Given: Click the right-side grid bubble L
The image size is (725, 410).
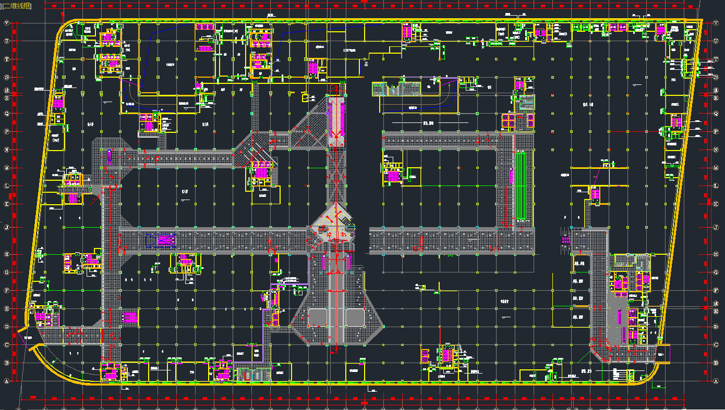Looking at the screenshot, I should tap(715, 186).
